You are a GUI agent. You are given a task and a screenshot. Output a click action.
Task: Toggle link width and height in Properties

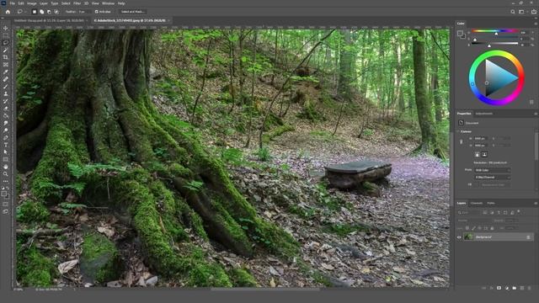click(462, 141)
